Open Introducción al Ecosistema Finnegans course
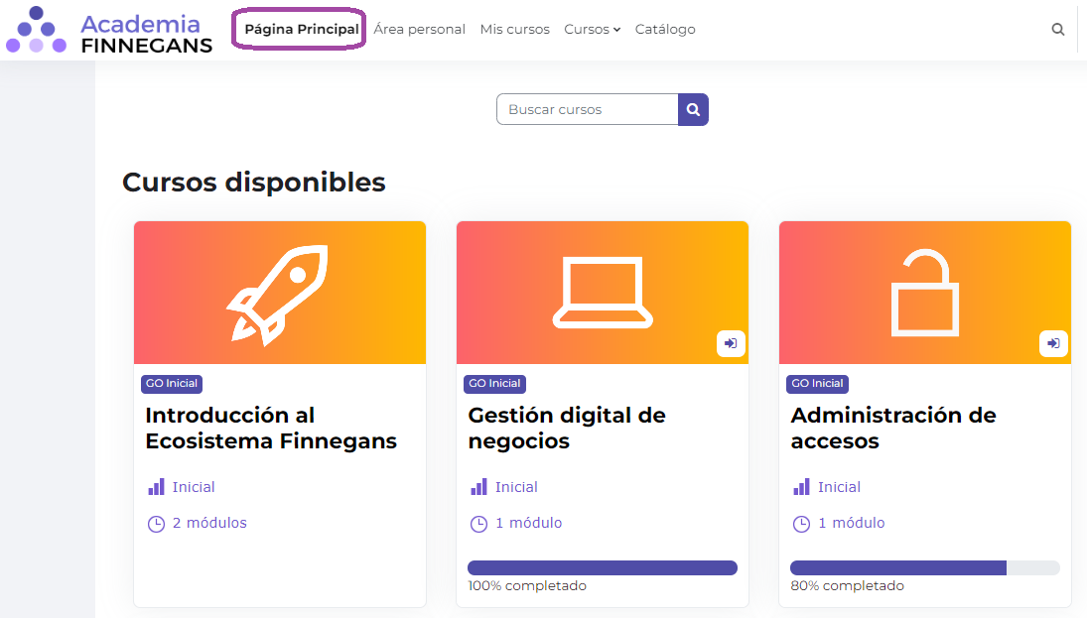The image size is (1087, 618). 270,429
